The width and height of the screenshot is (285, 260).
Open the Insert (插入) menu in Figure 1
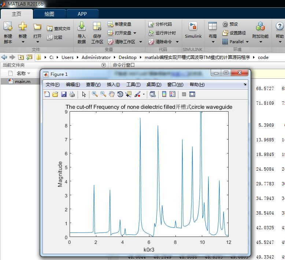click(x=114, y=85)
